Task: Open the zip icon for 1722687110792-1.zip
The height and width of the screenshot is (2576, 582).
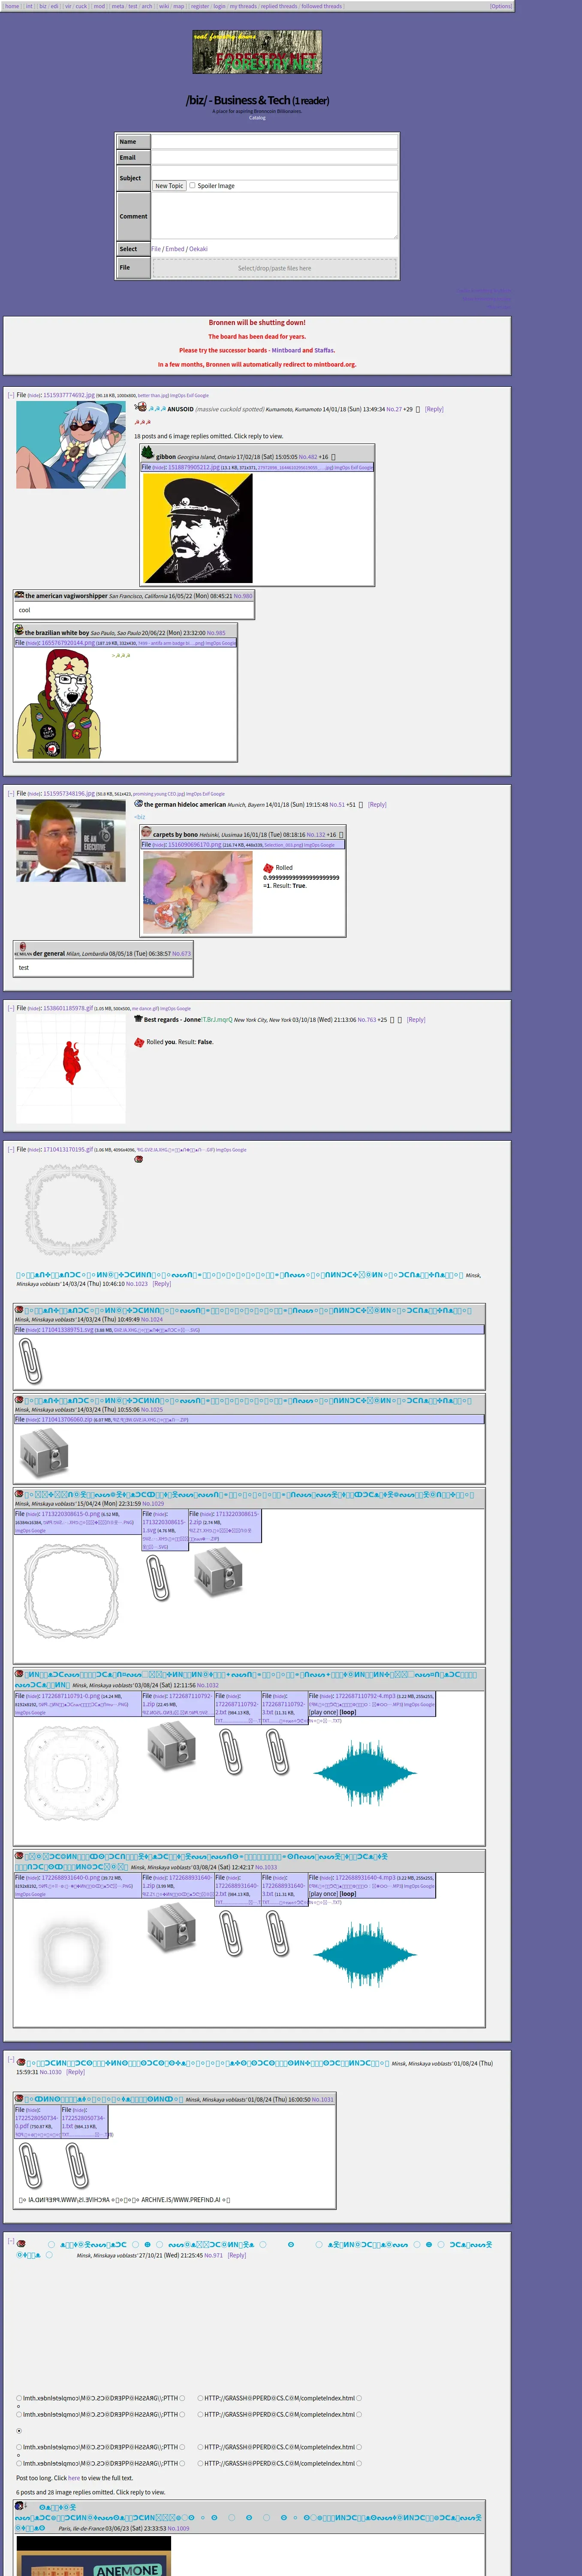Action: pyautogui.click(x=172, y=1747)
